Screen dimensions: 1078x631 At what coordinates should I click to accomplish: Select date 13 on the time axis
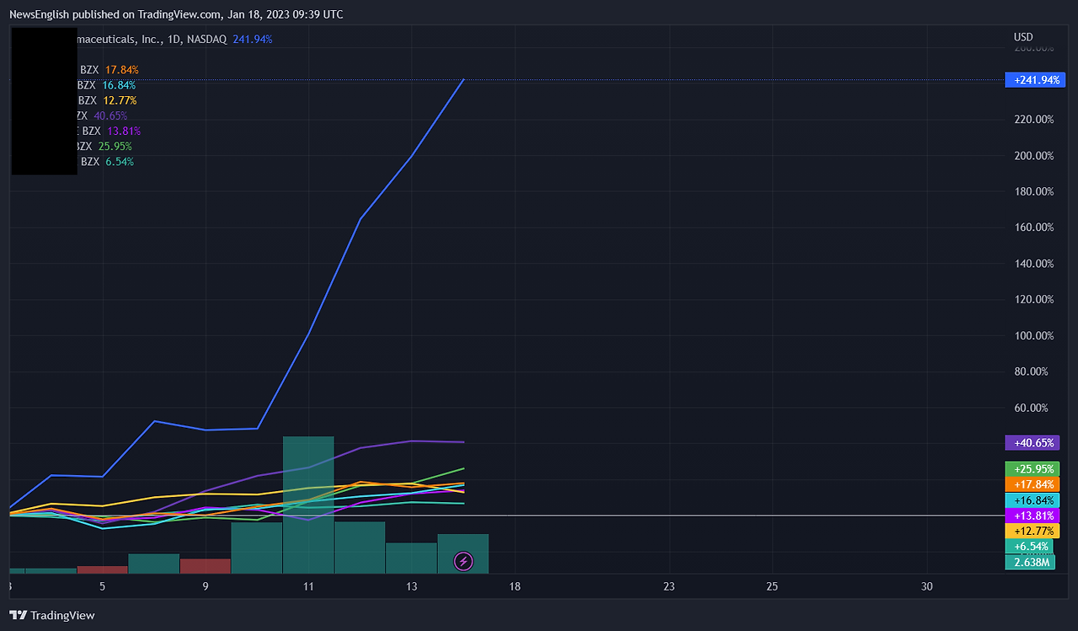[411, 586]
